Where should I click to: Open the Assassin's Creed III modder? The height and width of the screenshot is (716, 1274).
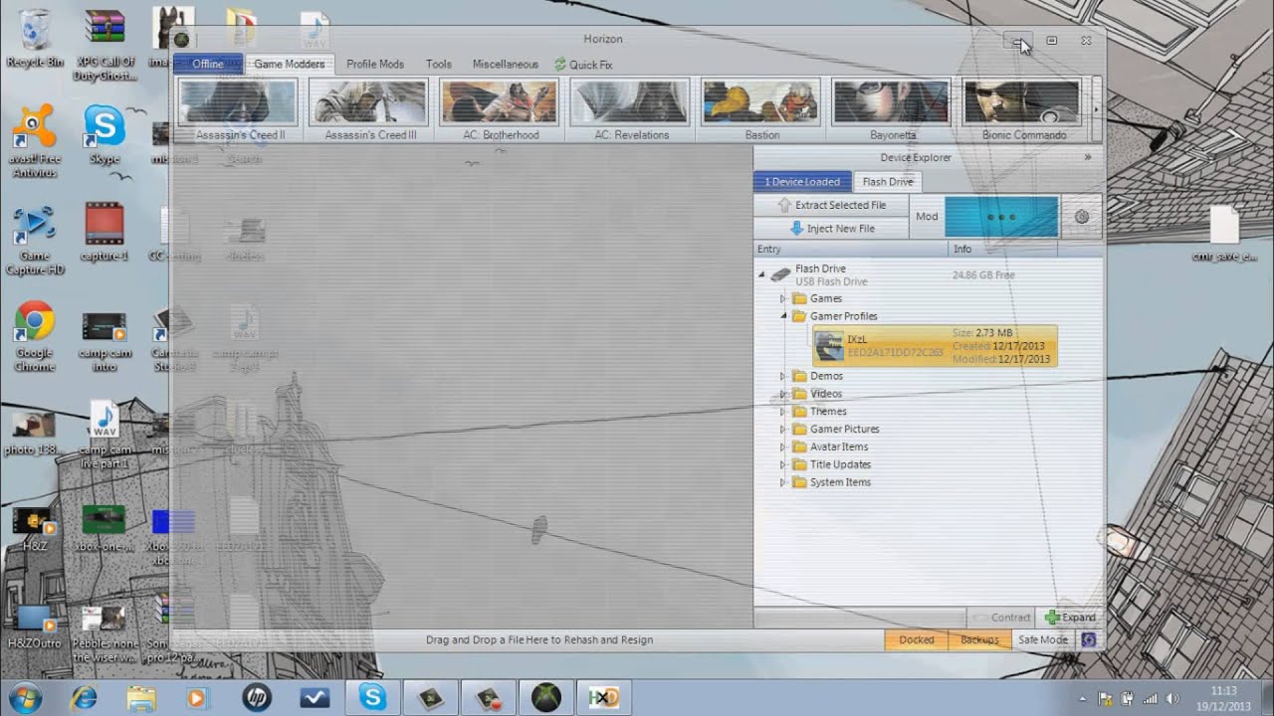[369, 109]
